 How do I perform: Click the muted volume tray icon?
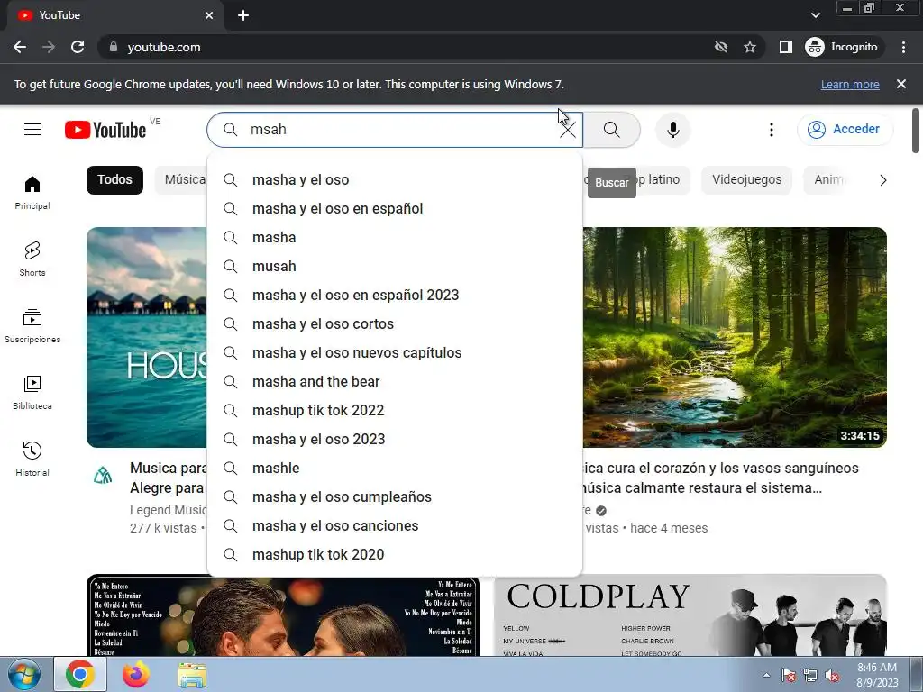[832, 676]
